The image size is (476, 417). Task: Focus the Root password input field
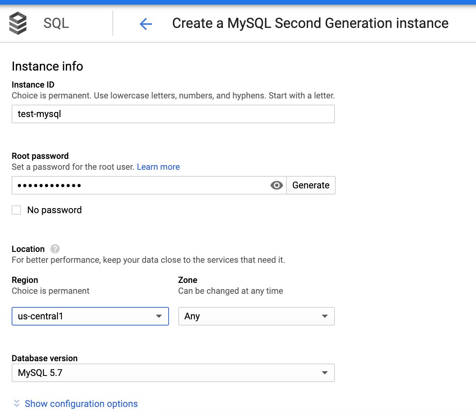pyautogui.click(x=149, y=185)
